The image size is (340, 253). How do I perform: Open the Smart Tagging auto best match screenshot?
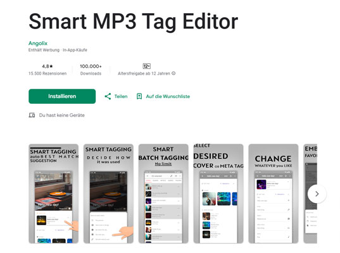pos(54,194)
